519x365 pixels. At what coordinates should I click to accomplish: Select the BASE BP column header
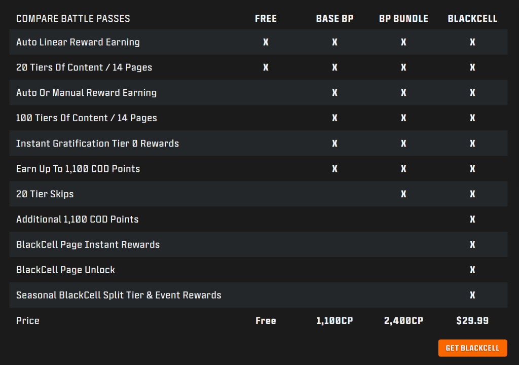[x=335, y=19]
